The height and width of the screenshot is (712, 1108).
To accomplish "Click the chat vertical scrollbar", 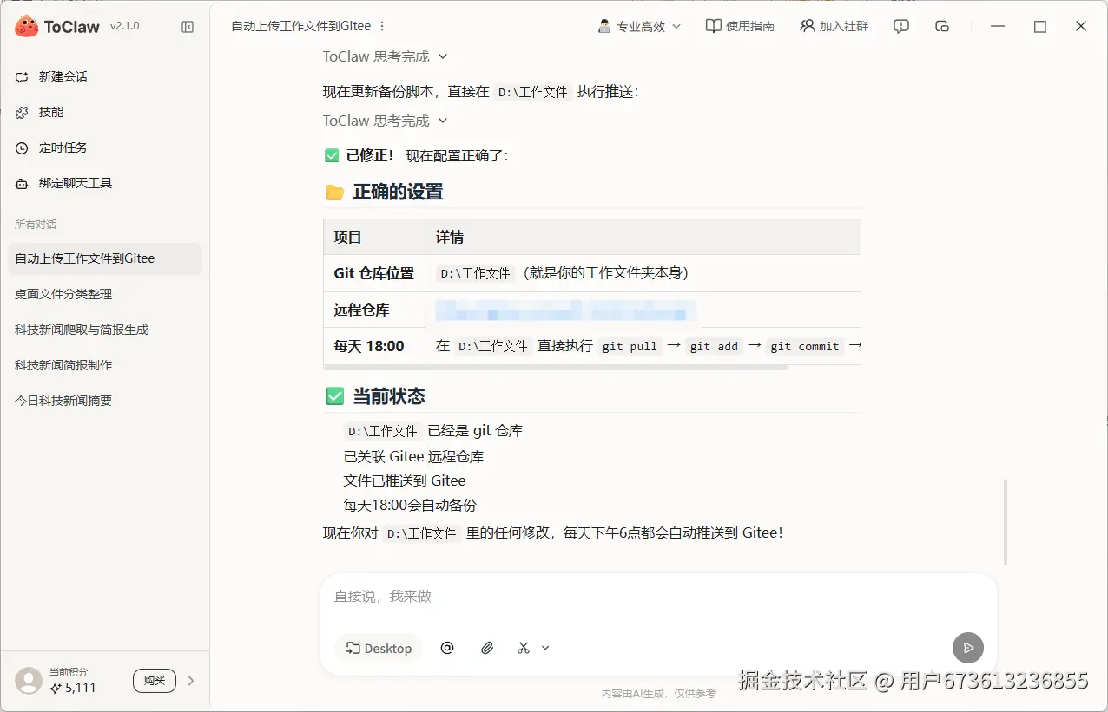I will click(x=1006, y=522).
